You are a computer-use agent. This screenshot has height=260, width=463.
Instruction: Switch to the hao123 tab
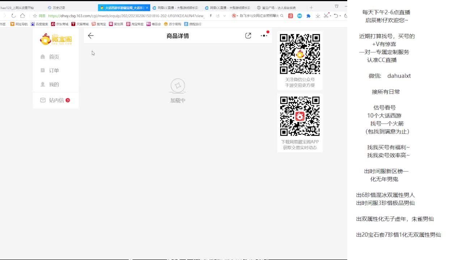[17, 8]
